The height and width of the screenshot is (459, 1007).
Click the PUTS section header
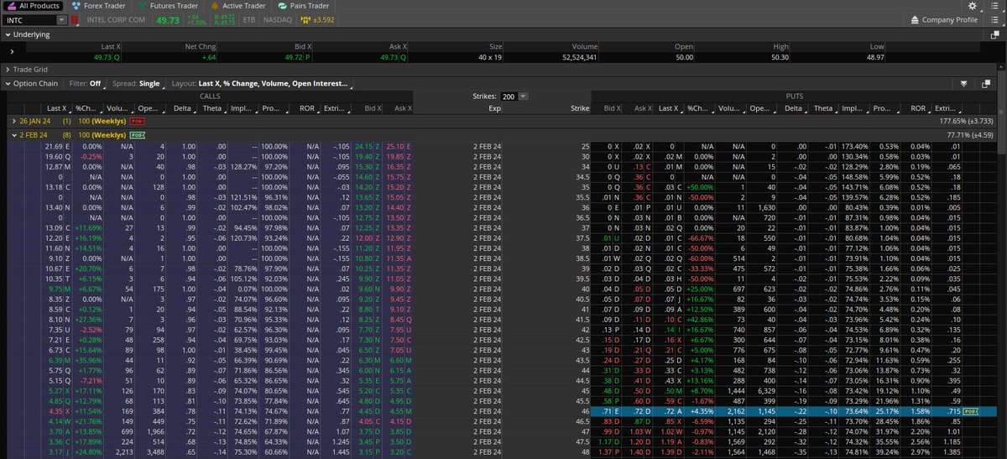[x=793, y=96]
